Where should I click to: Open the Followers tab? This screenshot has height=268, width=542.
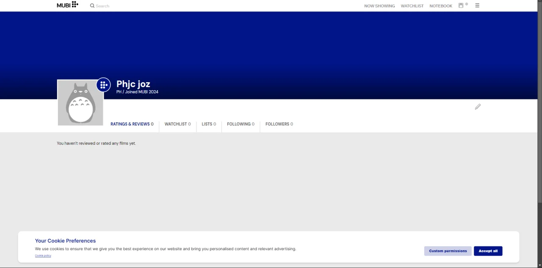(279, 124)
